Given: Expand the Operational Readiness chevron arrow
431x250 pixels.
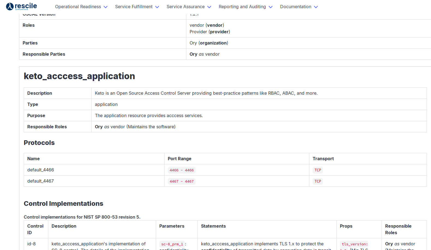Looking at the screenshot, I should (106, 7).
